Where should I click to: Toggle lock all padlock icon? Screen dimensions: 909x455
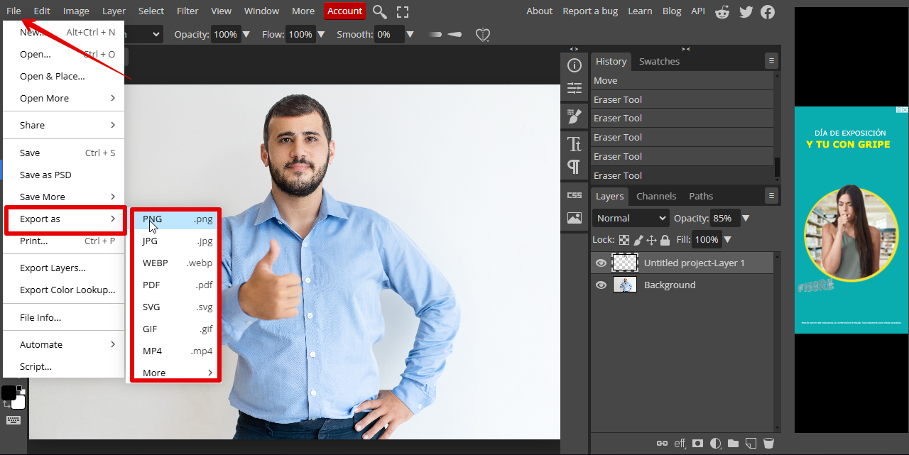coord(665,240)
